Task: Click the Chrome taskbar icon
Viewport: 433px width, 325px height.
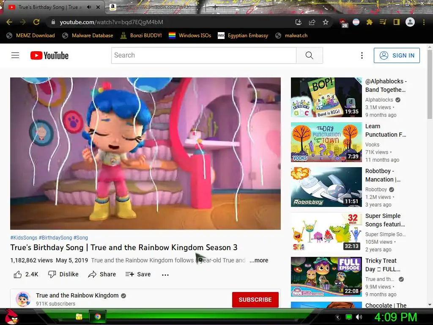Action: 98,317
